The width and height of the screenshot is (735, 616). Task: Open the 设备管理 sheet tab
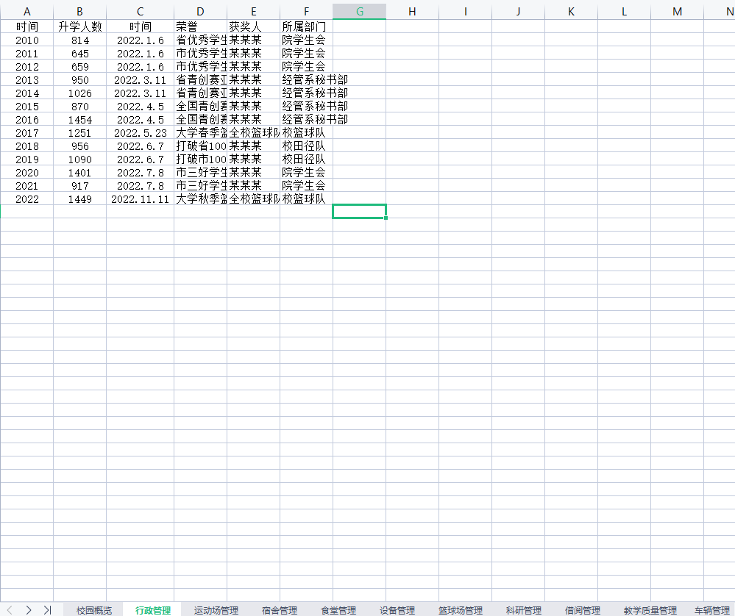(x=397, y=610)
